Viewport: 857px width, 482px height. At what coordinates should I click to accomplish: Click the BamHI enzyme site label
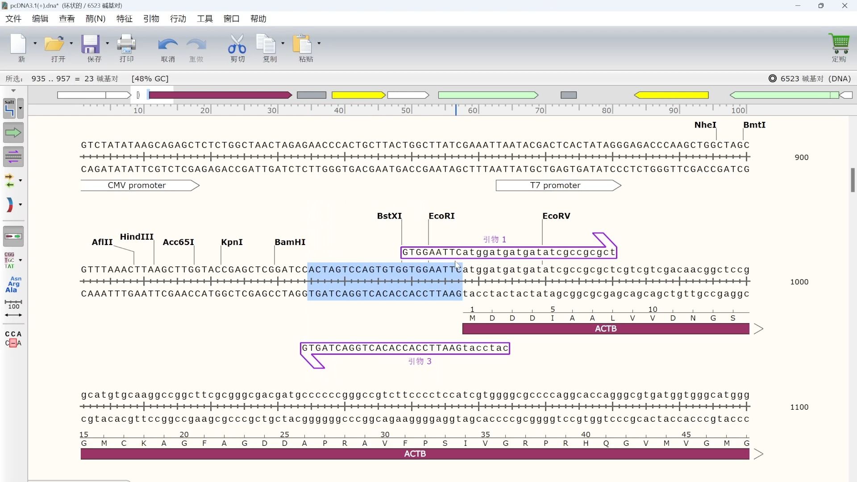tap(290, 242)
